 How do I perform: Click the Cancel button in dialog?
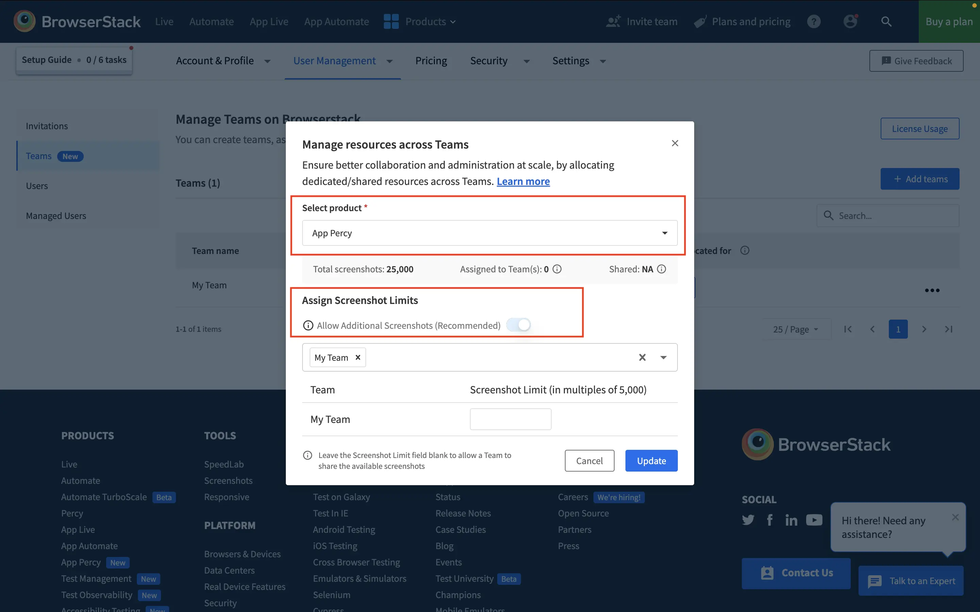point(590,461)
